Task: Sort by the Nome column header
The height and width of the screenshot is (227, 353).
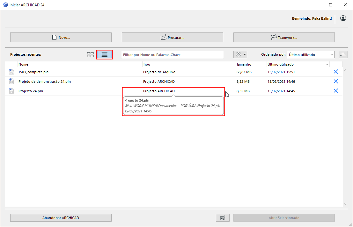Action: (x=80, y=64)
